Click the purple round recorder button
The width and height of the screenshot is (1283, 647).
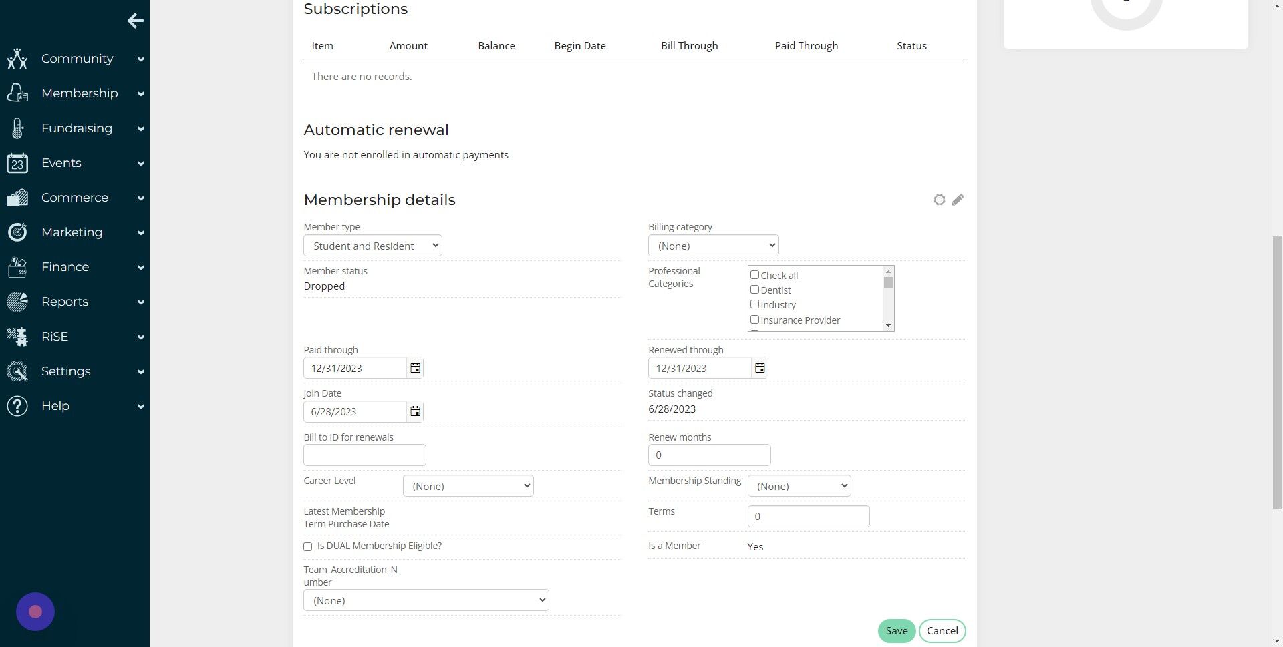[35, 612]
